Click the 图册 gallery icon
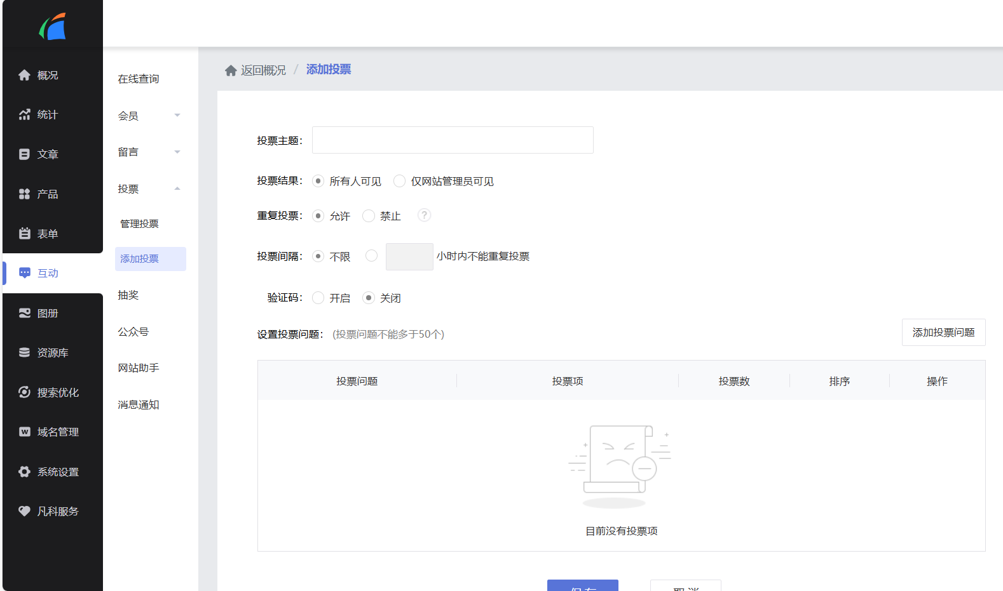This screenshot has width=1003, height=591. pos(24,313)
